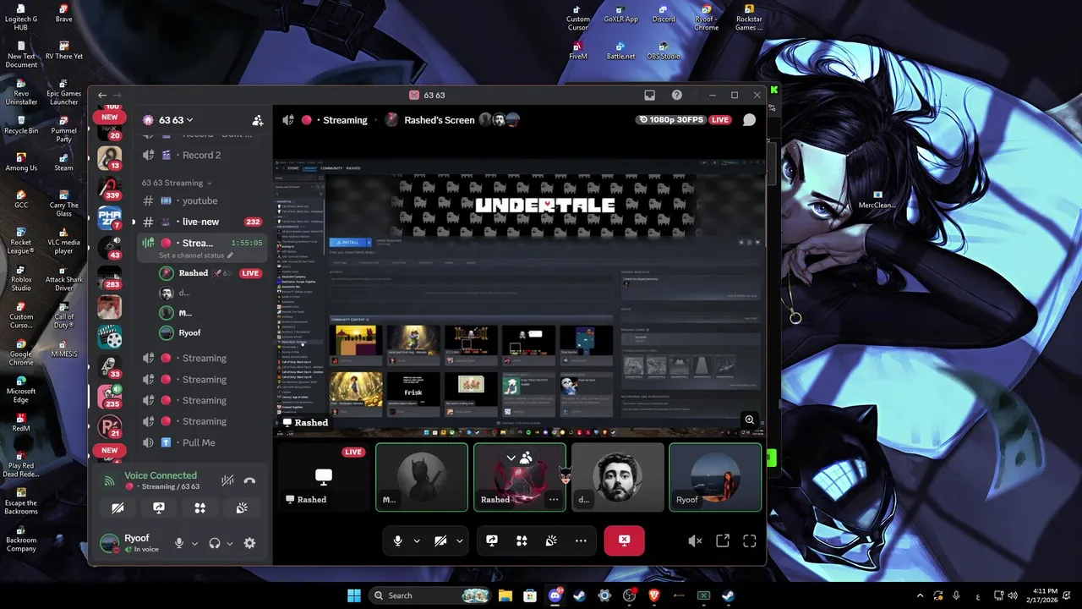
Task: Open the chevron on Rashed's participant tile
Action: tap(511, 458)
